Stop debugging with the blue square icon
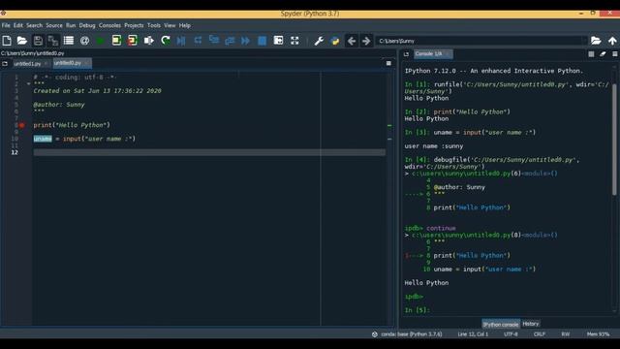620x349 pixels. tap(262, 41)
